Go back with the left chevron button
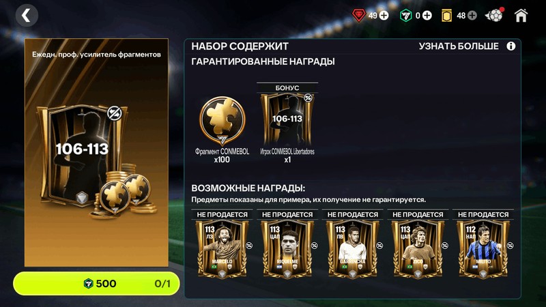 [x=27, y=16]
